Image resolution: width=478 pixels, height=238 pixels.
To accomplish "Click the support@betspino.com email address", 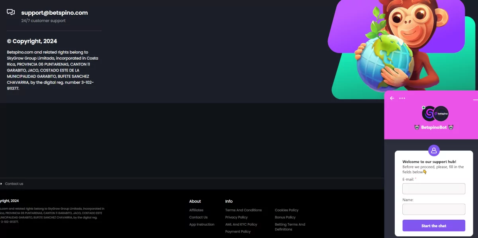I will (x=55, y=13).
